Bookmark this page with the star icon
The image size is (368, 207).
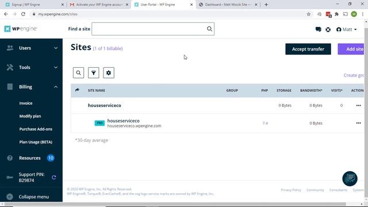(309, 14)
